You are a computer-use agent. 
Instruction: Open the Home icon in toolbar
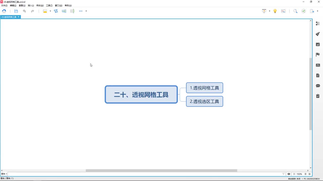pos(4,11)
